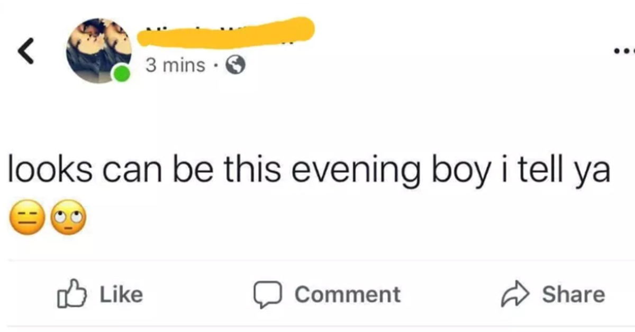Image resolution: width=635 pixels, height=332 pixels.
Task: Tap the "Like" text label
Action: [x=121, y=294]
